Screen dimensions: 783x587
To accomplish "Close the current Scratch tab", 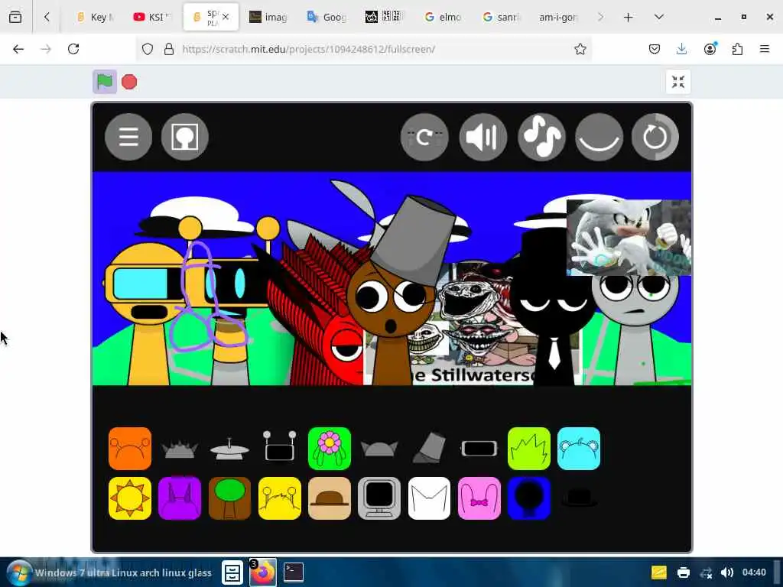I will tap(226, 17).
